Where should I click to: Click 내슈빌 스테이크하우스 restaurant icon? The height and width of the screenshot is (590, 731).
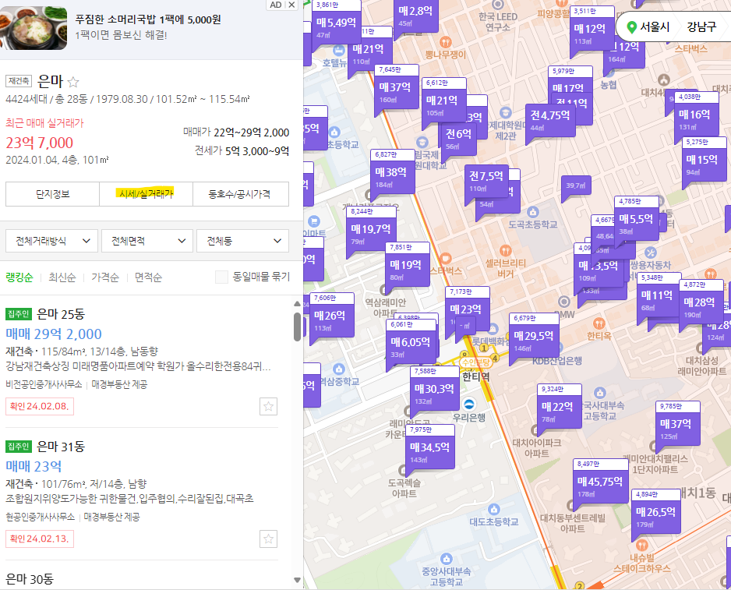click(642, 546)
